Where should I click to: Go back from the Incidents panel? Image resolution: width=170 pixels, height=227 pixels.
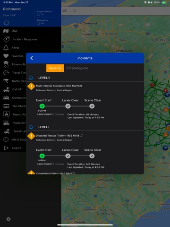(x=32, y=58)
